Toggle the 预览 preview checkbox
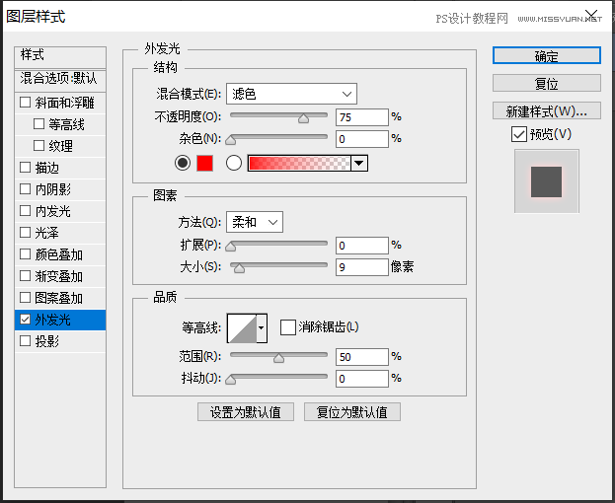Image resolution: width=615 pixels, height=503 pixels. point(519,134)
